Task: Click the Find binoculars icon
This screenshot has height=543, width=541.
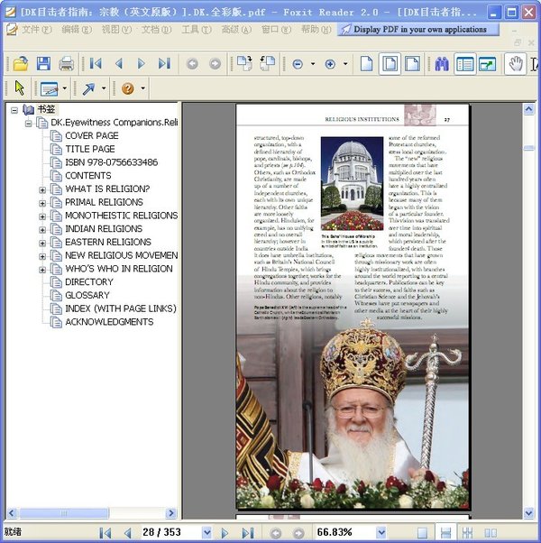Action: pyautogui.click(x=442, y=64)
